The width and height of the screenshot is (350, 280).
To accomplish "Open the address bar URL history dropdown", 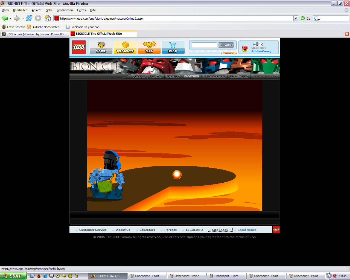I will coord(296,18).
